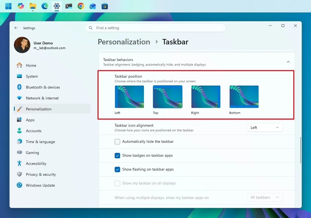Click the Personalization breadcrumb link

(x=124, y=42)
